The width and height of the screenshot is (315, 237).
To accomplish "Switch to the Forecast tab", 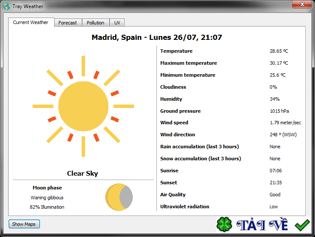I will pyautogui.click(x=67, y=23).
